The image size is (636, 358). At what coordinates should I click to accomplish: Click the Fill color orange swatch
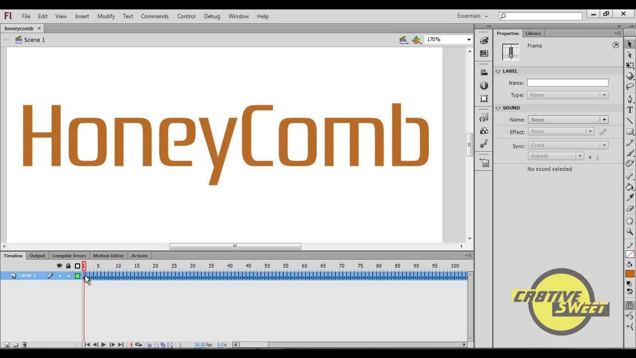click(x=630, y=274)
